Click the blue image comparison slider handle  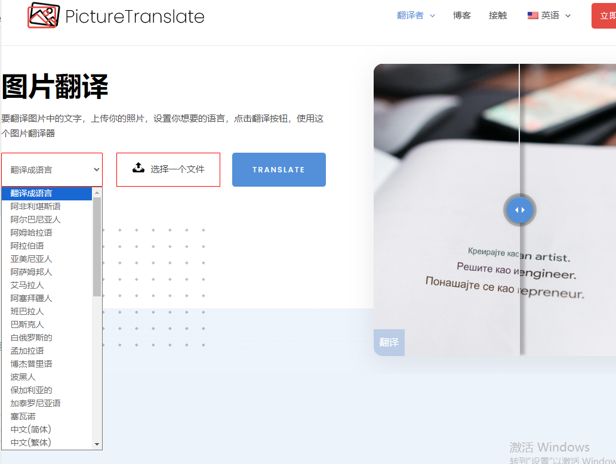(x=519, y=210)
